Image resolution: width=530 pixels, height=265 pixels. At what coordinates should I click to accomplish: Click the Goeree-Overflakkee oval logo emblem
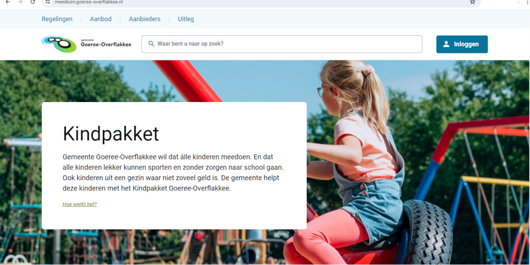[59, 44]
